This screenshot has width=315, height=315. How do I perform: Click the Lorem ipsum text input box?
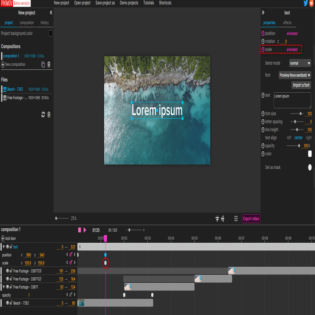[x=292, y=100]
